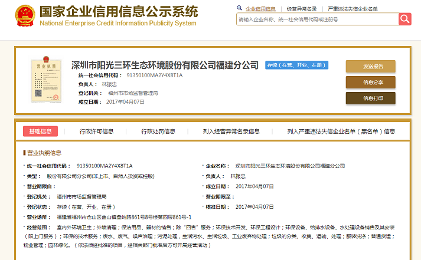This screenshot has height=260, width=421.
Task: Open the 行政许可信息 tab
Action: click(x=97, y=131)
